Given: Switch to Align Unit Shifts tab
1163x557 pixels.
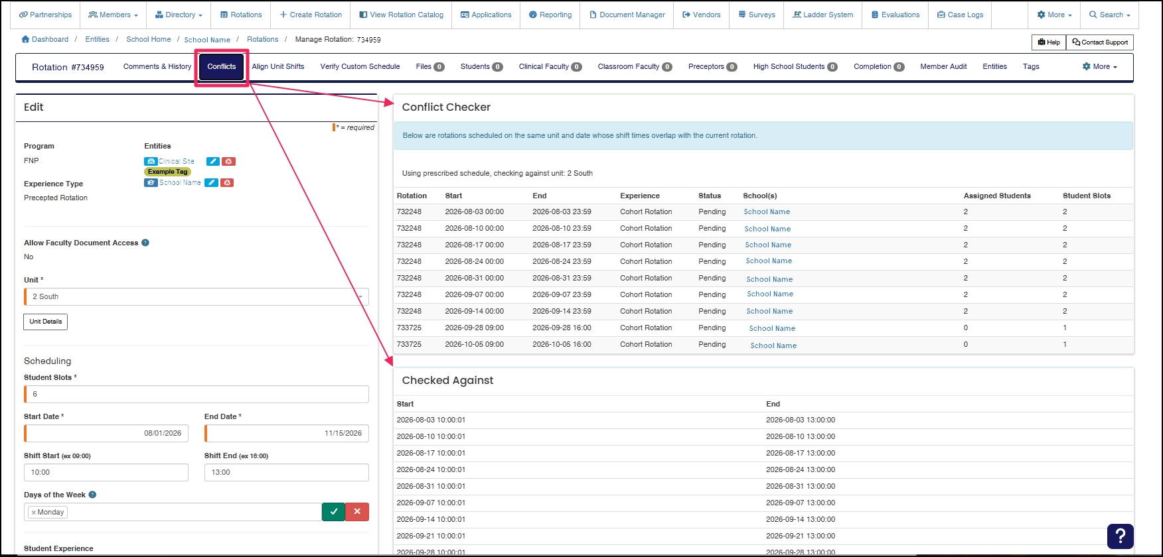Looking at the screenshot, I should coord(278,66).
